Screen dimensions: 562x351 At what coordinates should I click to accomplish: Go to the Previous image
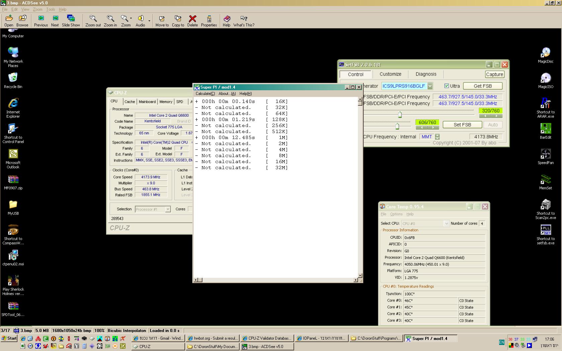coord(41,21)
